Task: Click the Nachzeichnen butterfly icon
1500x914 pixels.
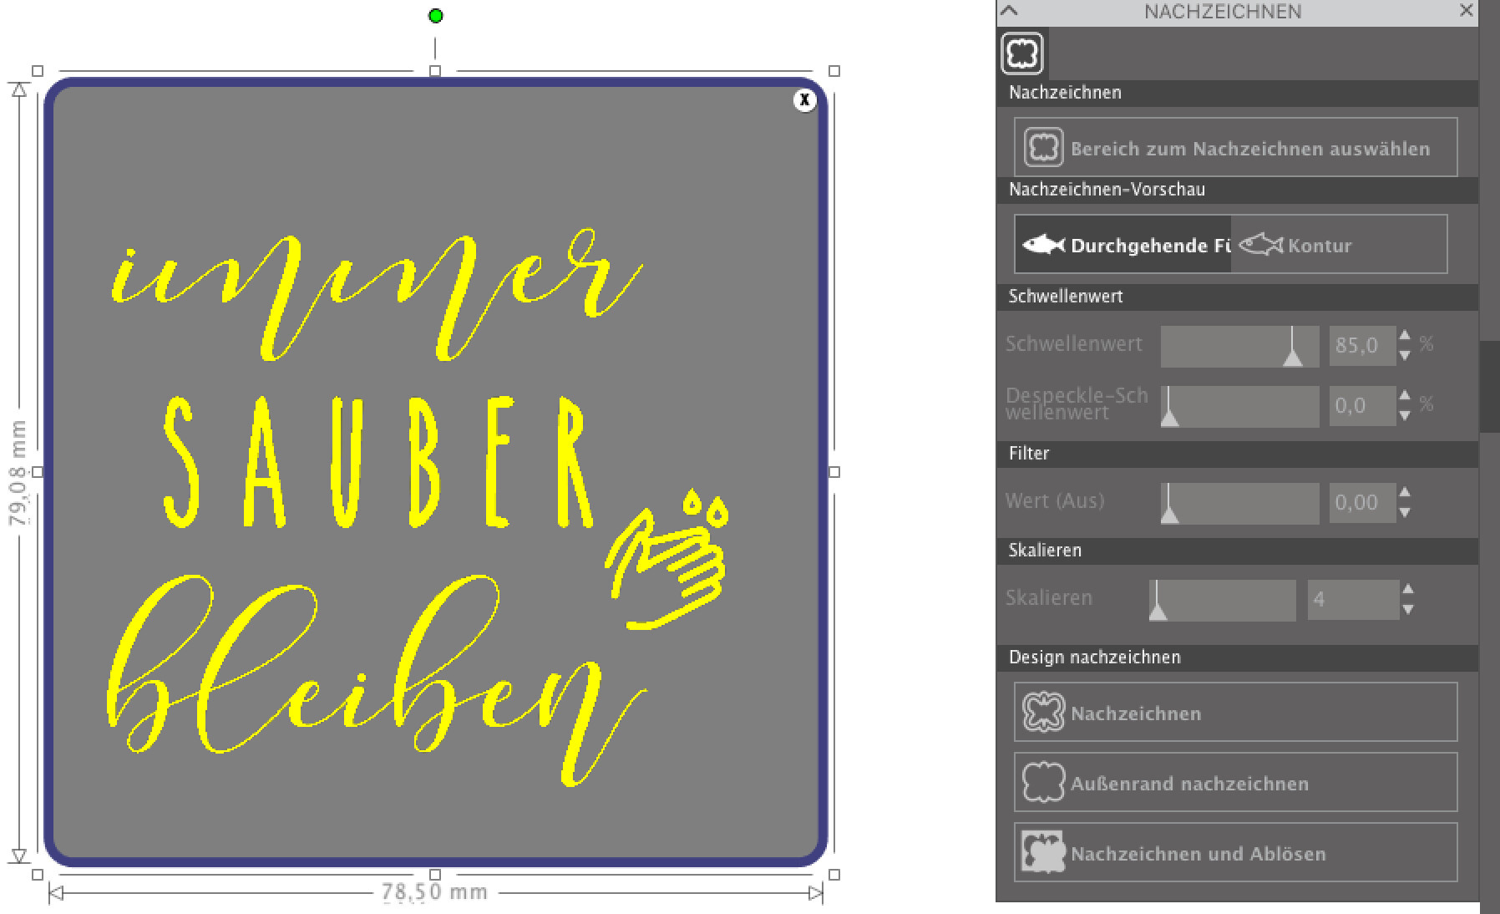Action: pos(1044,713)
